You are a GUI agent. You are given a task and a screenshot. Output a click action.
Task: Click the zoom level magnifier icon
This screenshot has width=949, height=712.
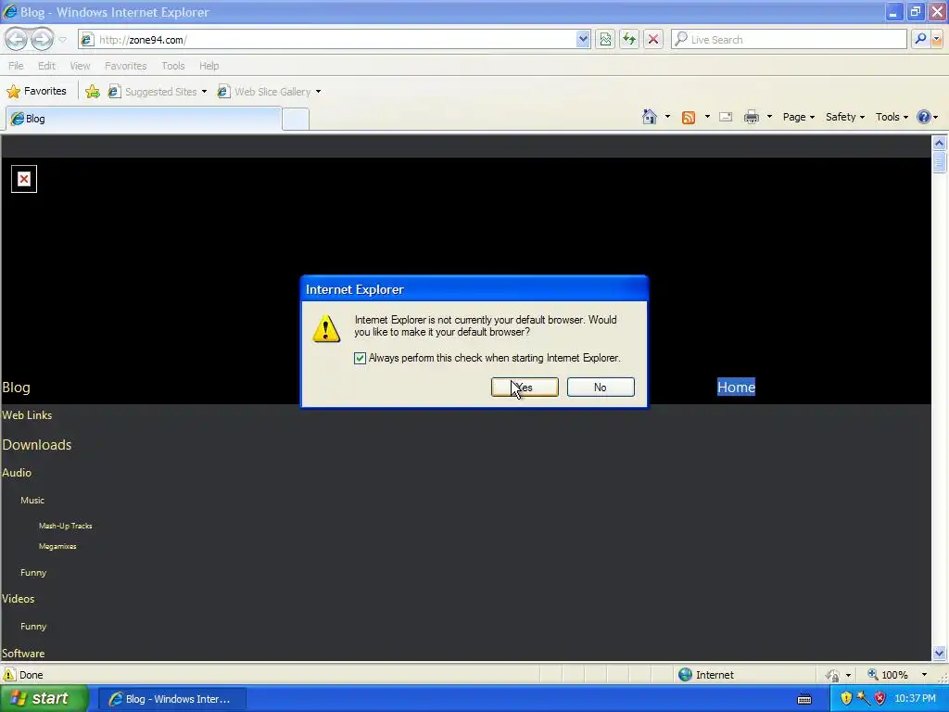click(873, 675)
